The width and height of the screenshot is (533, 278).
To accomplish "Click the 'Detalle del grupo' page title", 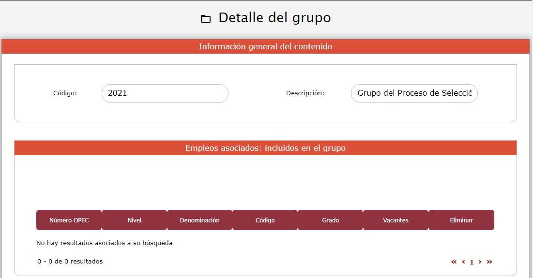I will (274, 18).
